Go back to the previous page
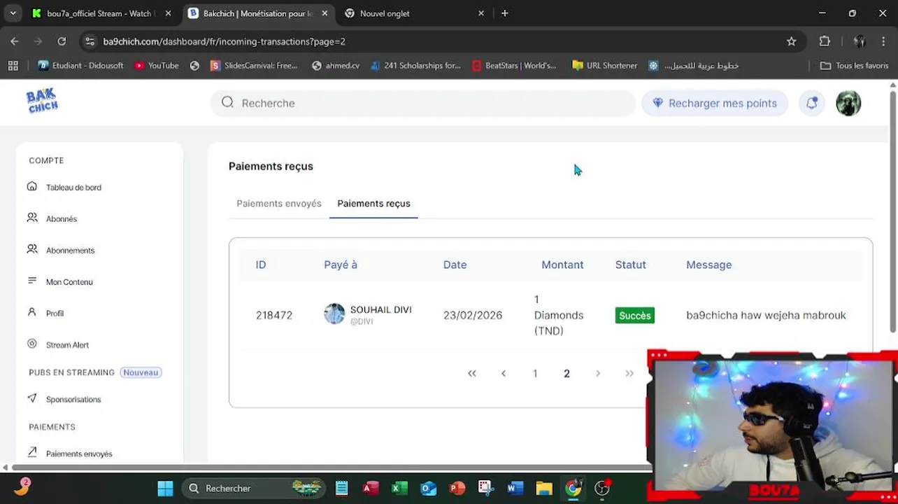 click(15, 41)
